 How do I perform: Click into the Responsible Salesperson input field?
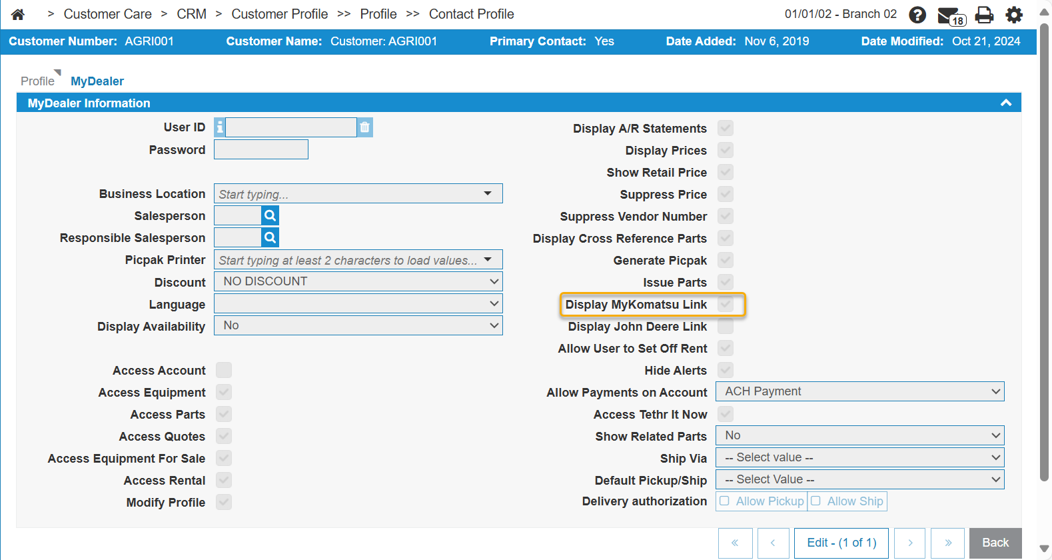[237, 237]
